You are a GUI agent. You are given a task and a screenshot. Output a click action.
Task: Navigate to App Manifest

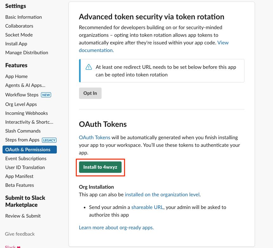click(19, 176)
